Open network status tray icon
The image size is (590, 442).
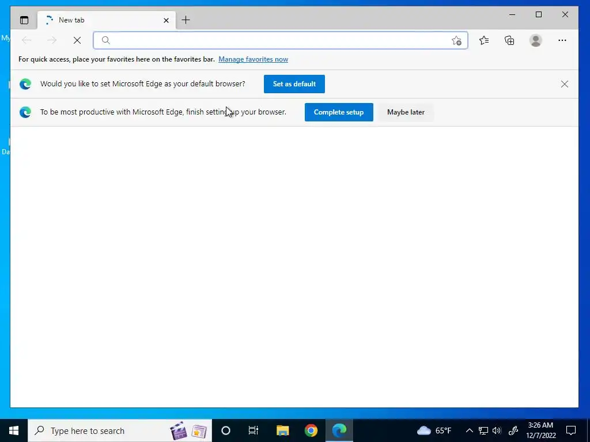[x=483, y=430]
